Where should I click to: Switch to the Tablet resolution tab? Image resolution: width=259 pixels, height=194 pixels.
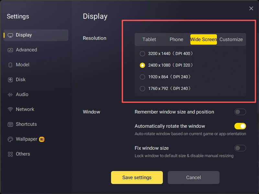(149, 39)
